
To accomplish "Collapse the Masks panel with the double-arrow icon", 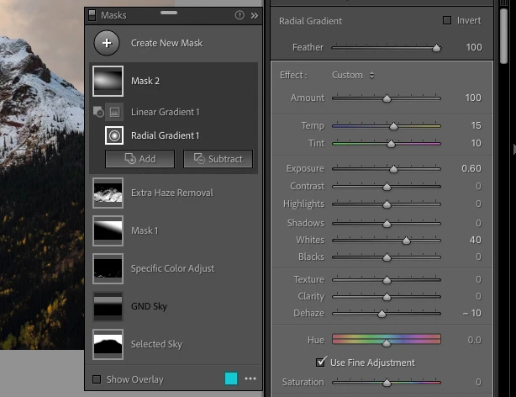I will 255,15.
